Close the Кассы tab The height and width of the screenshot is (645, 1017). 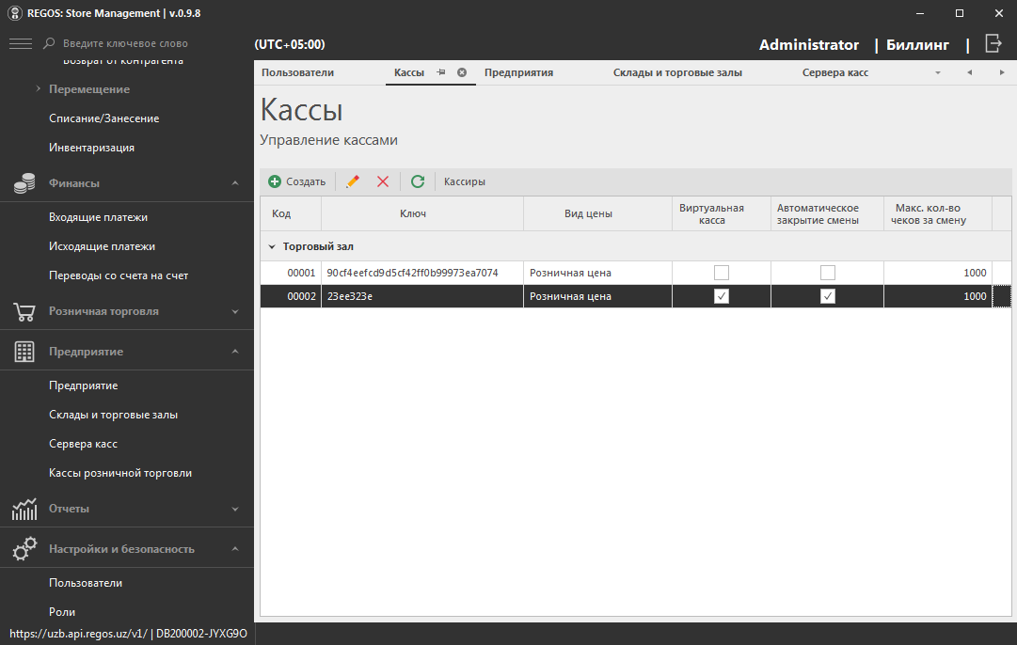[462, 72]
